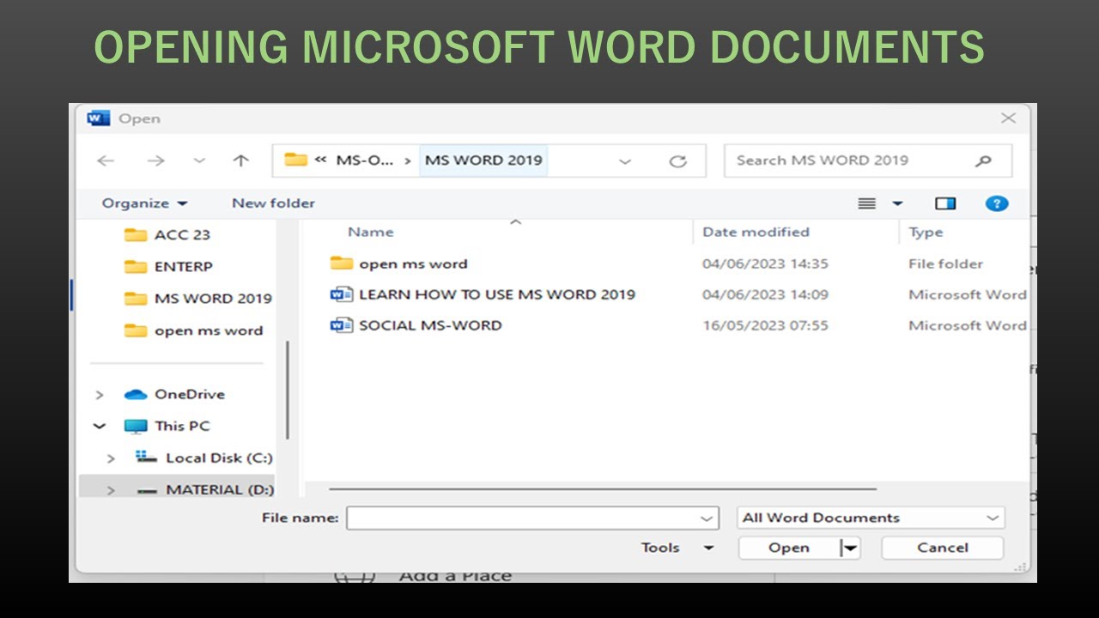Click the navigation pane vertical scrollbar
The image size is (1099, 618).
[288, 391]
